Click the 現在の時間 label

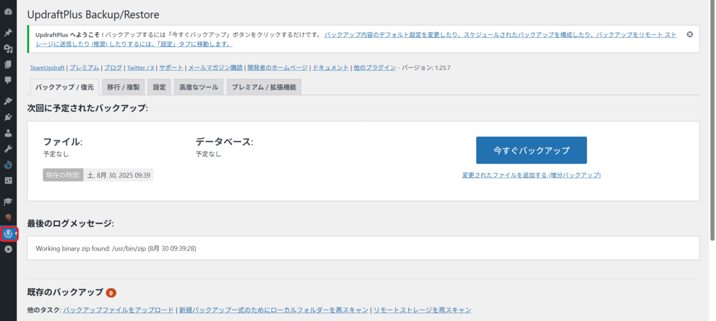pos(62,175)
